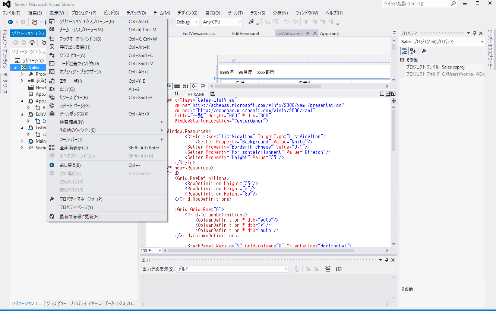Open the Any CPU platform dropdown
This screenshot has width=496, height=311.
(x=222, y=22)
